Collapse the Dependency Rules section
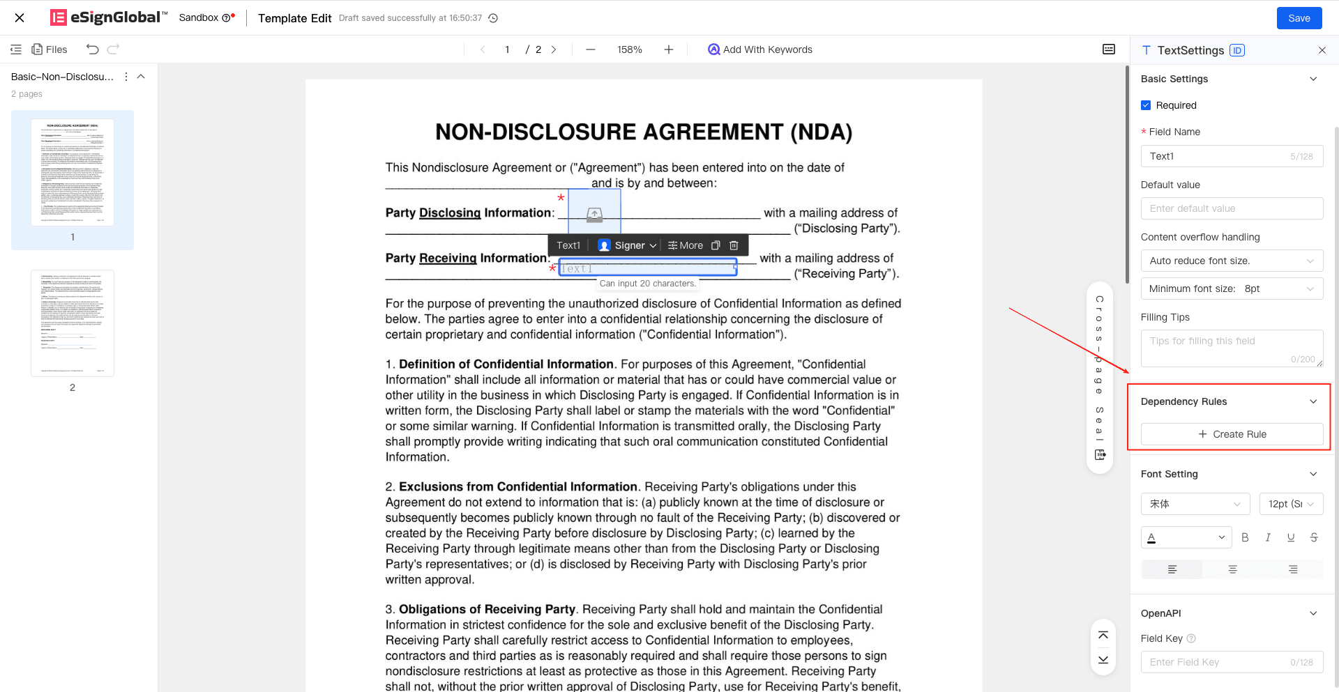 (x=1313, y=401)
